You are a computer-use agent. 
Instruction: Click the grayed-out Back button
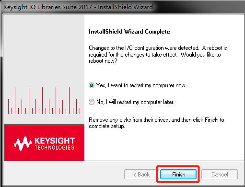tap(141, 174)
